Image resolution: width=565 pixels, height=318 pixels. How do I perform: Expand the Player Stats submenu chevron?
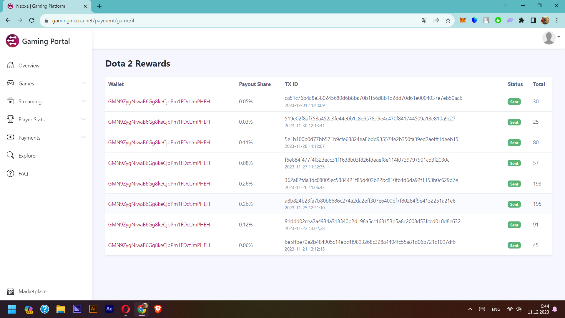coord(84,119)
